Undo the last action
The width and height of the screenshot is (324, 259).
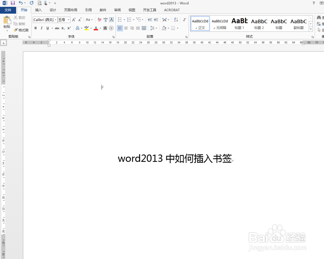(21, 3)
